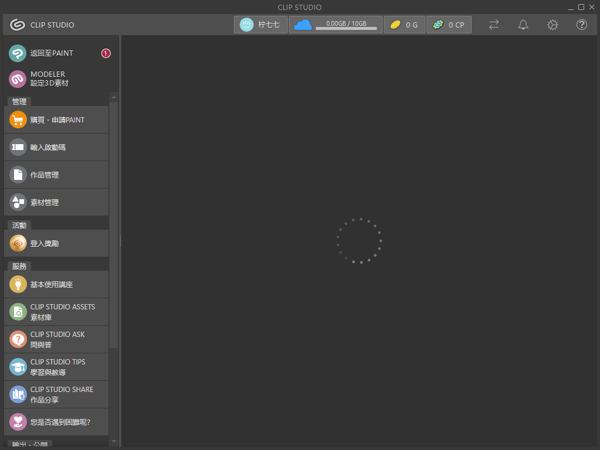Click the sidebar scroll up arrow
The height and width of the screenshot is (450, 600).
(114, 97)
